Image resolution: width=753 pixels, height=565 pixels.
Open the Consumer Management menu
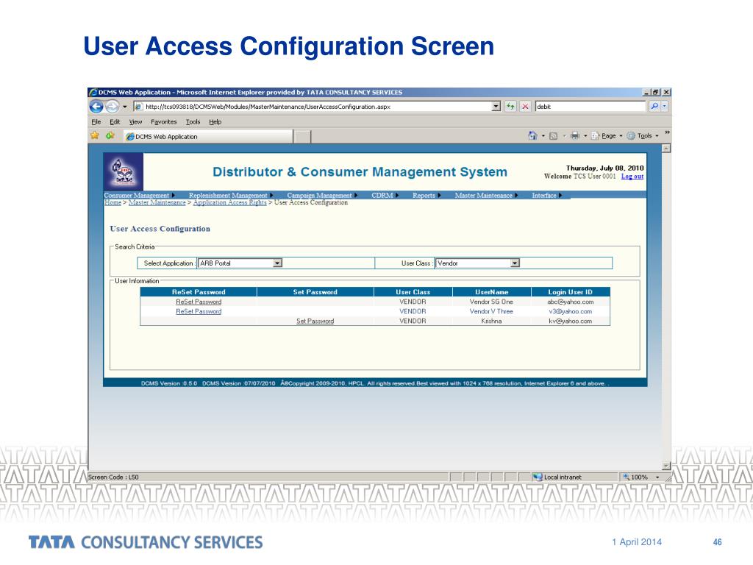pos(139,195)
